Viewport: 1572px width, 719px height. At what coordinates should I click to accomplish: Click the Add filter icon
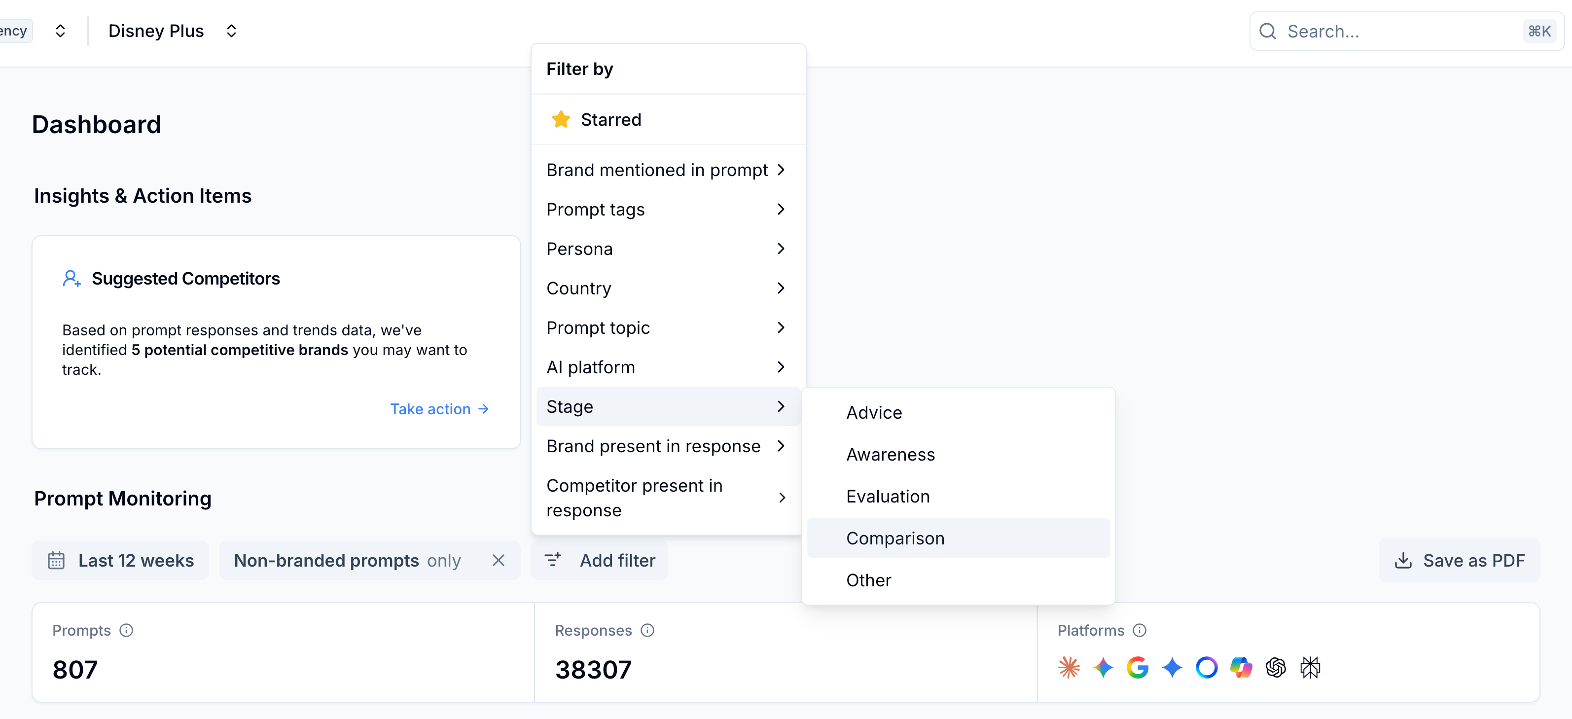click(553, 560)
